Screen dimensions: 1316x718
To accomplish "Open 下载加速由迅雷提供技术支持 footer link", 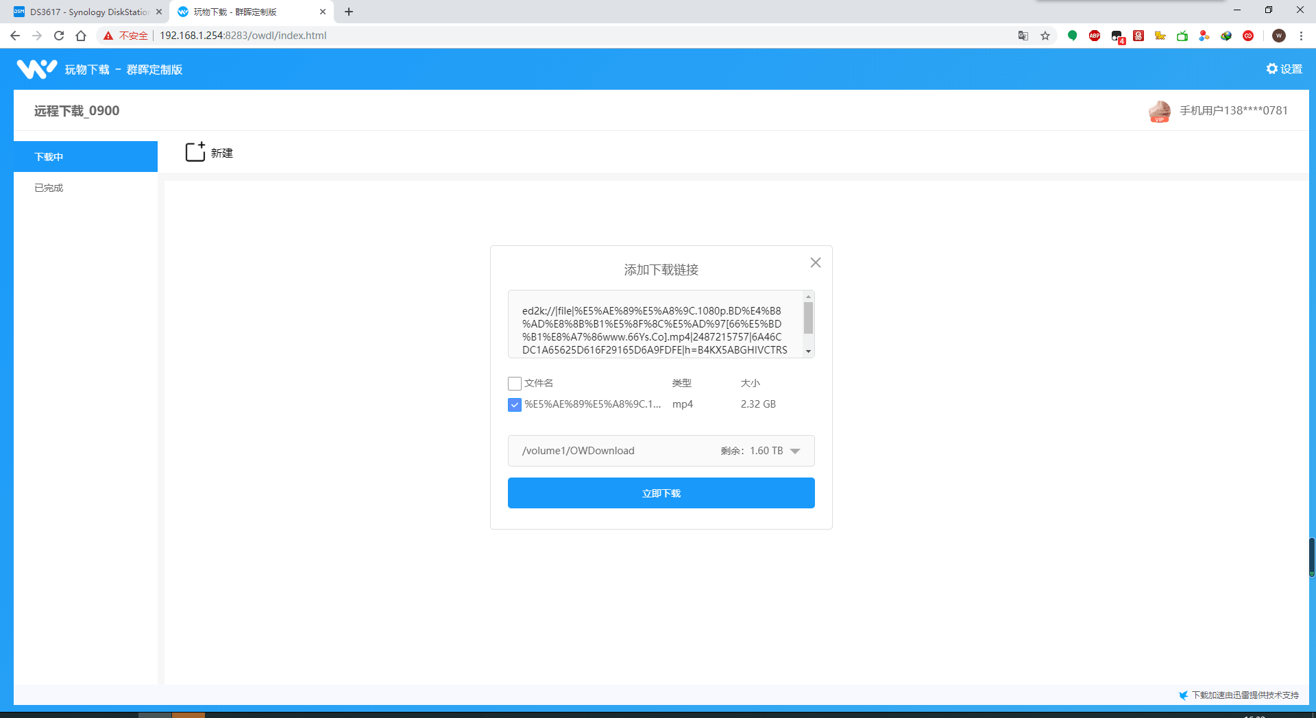I will coord(1245,695).
